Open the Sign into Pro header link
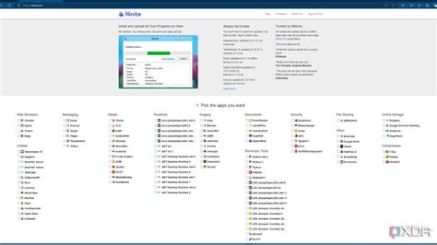This screenshot has width=437, height=245. pos(315,14)
